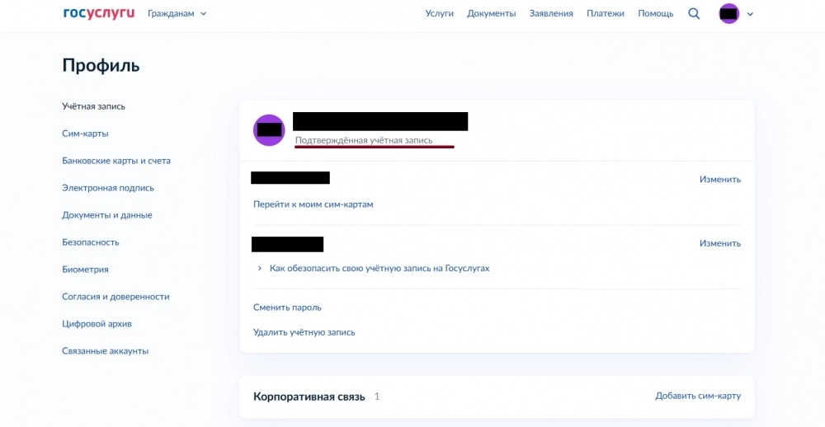Go to Заявления section

(x=551, y=14)
